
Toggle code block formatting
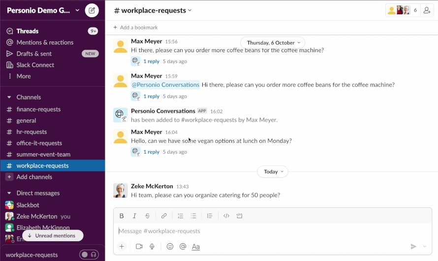(239, 216)
